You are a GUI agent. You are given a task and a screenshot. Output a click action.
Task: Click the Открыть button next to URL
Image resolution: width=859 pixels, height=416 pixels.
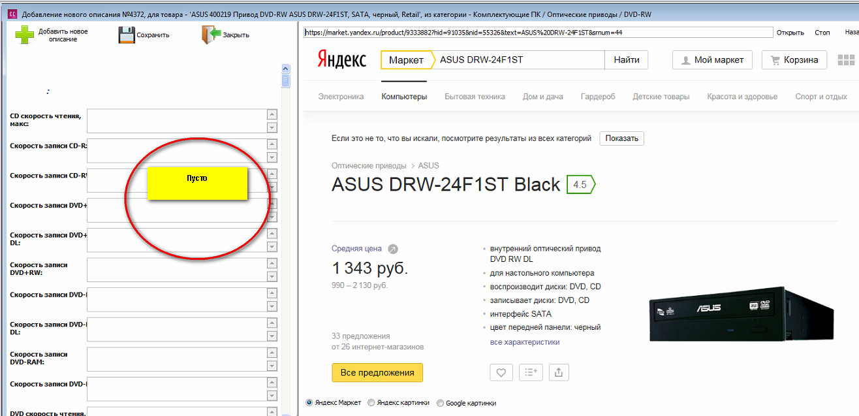790,33
